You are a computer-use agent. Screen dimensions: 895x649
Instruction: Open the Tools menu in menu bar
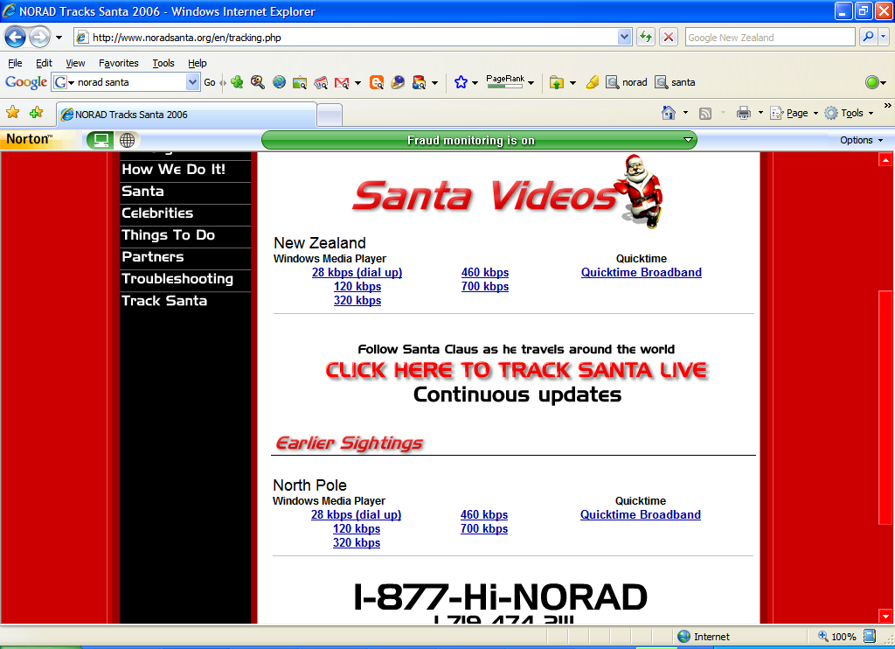[163, 63]
